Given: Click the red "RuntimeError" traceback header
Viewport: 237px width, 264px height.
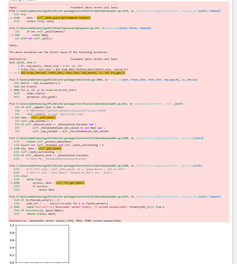Looking at the screenshot, I should (x=18, y=59).
